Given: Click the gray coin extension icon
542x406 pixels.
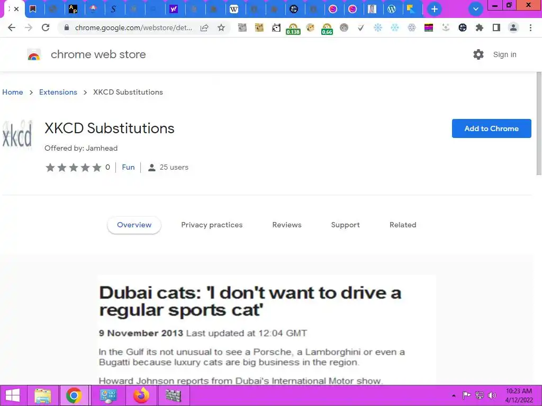Looking at the screenshot, I should 344,27.
